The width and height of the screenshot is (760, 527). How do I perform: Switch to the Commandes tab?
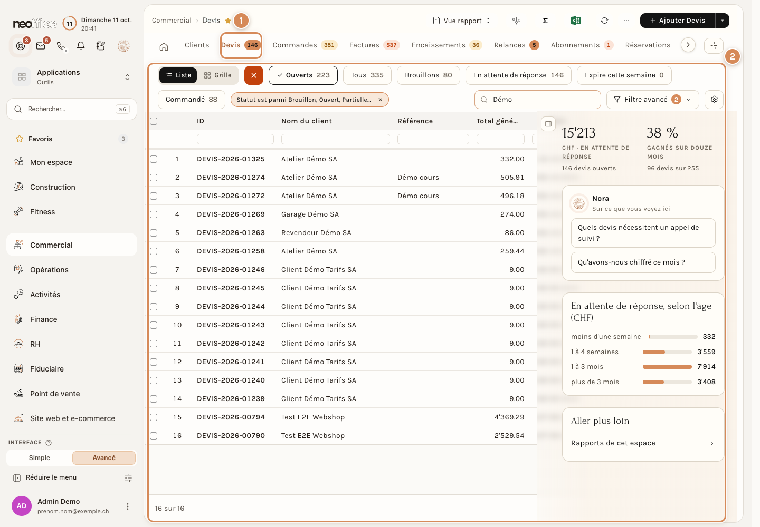(x=305, y=45)
